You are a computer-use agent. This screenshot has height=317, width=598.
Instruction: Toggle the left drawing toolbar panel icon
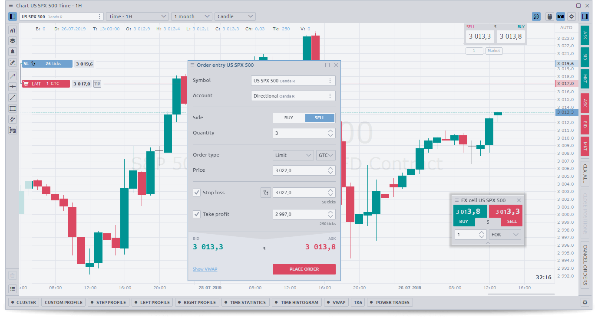pos(13,16)
